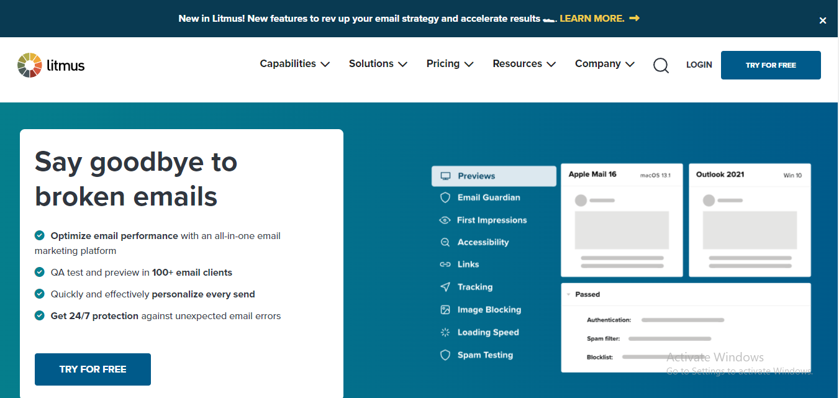Viewport: 839px width, 398px height.
Task: Click TRY FOR FREE in the hero card
Action: pyautogui.click(x=93, y=369)
